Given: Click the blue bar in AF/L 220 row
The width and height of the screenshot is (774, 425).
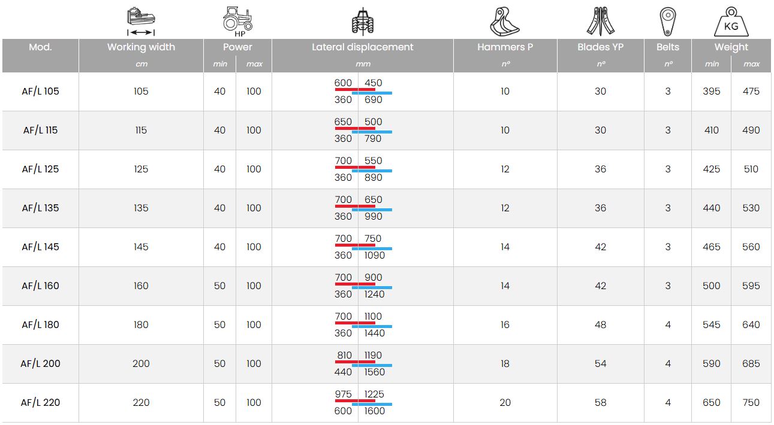Looking at the screenshot, I should tap(372, 405).
